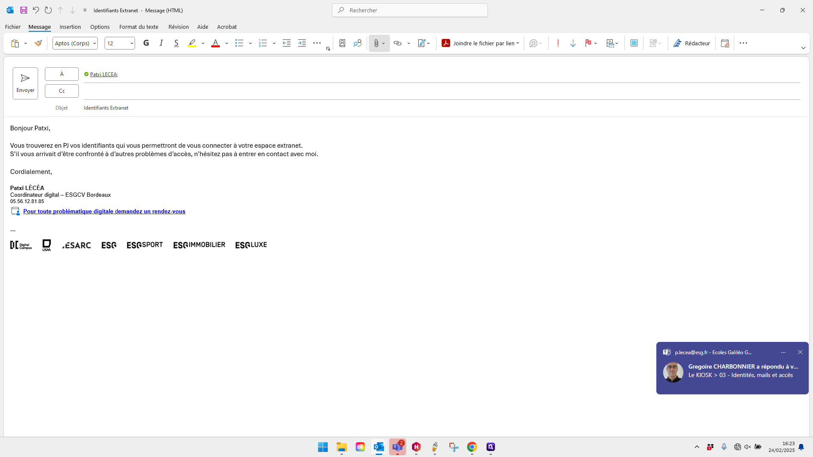
Task: Switch to the Révision tab
Action: [179, 27]
